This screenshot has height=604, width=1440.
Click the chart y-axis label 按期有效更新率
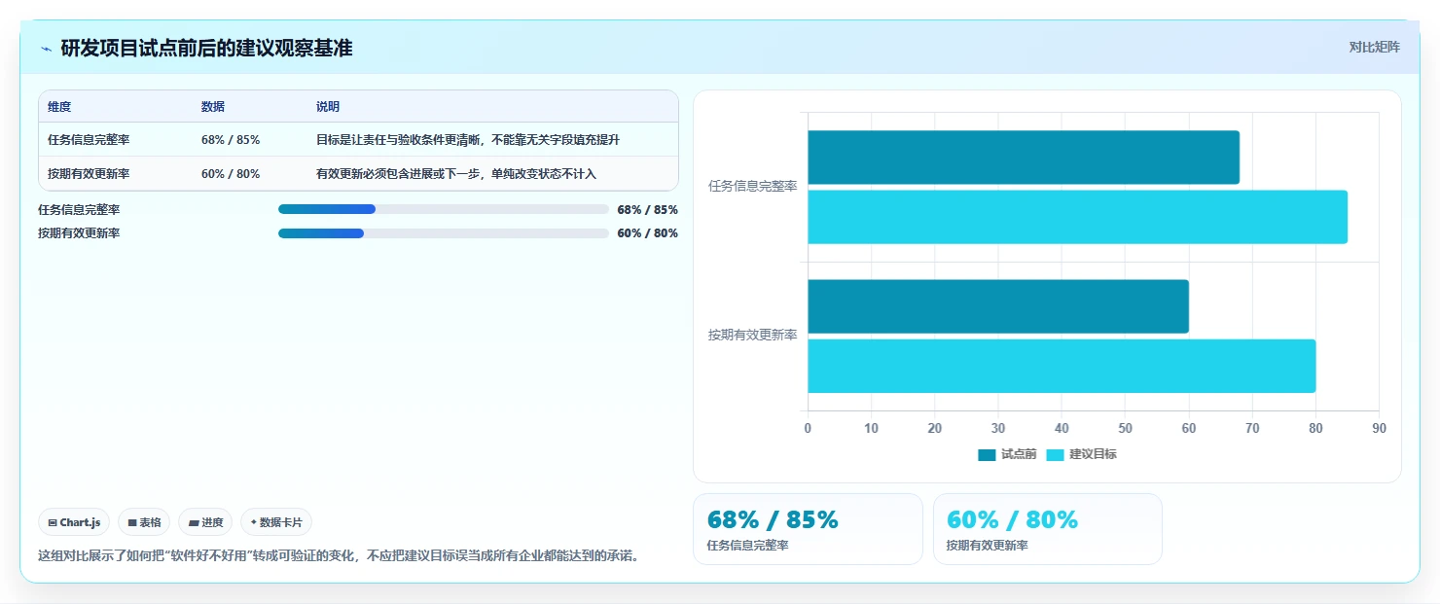[753, 335]
